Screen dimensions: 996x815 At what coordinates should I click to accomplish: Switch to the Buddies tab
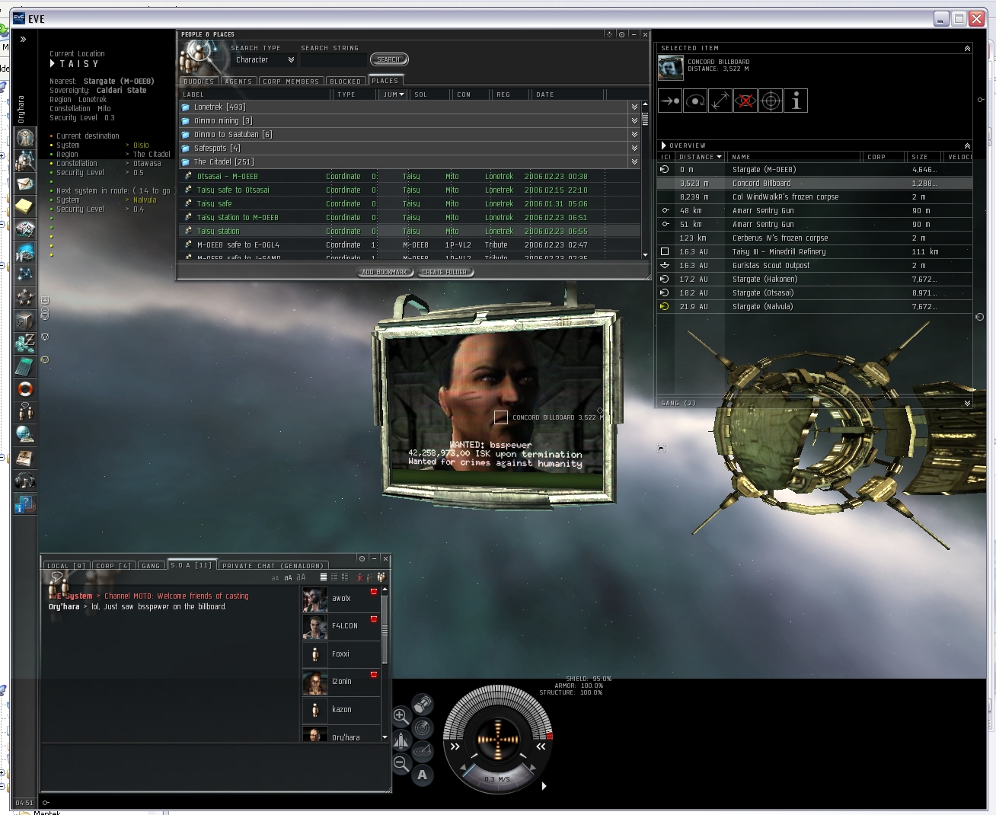(199, 81)
